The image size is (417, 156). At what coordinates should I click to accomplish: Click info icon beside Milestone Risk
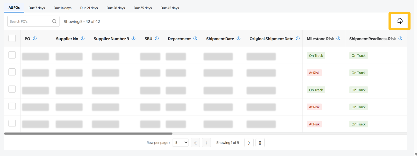tap(338, 39)
